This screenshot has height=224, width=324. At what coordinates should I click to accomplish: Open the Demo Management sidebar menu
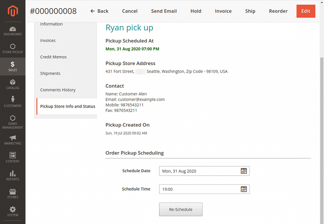coord(13,122)
